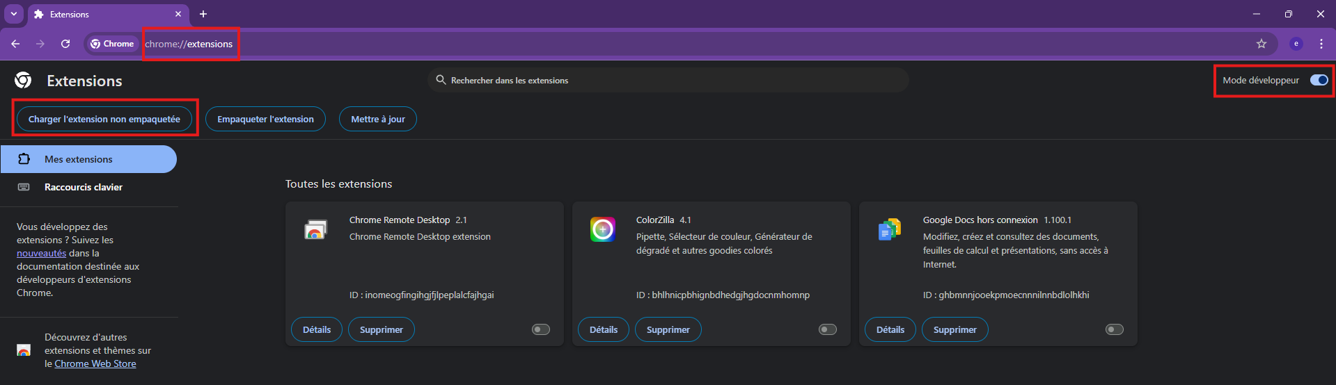Click the Chrome Remote Desktop extension icon
Viewport: 1336px width, 385px height.
click(x=315, y=229)
